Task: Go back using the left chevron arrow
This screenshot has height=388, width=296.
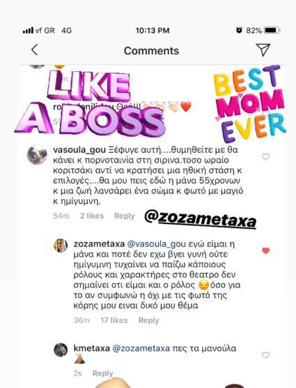Action: point(35,50)
